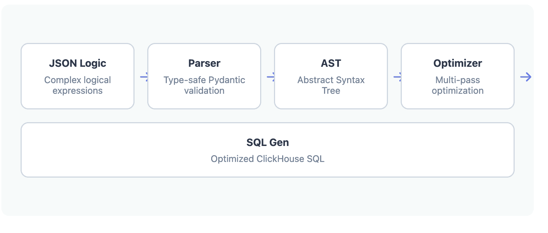The image size is (548, 233).
Task: Click 'Optimized ClickHouse SQL' subtitle
Action: point(268,159)
